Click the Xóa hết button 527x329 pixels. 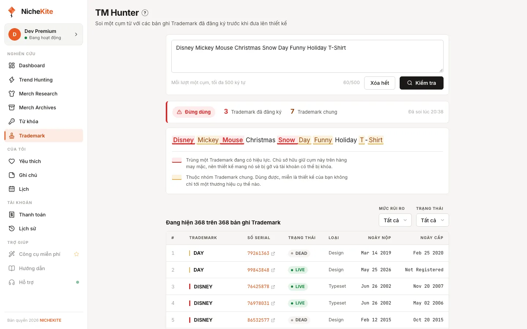click(x=380, y=83)
